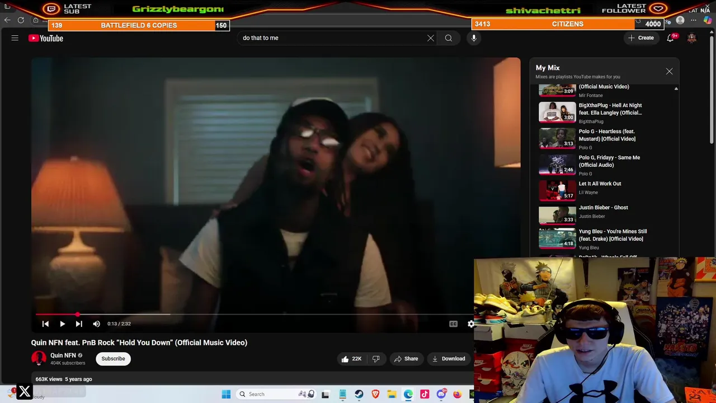716x403 pixels.
Task: Open the Quin NFN channel name link
Action: [x=63, y=355]
